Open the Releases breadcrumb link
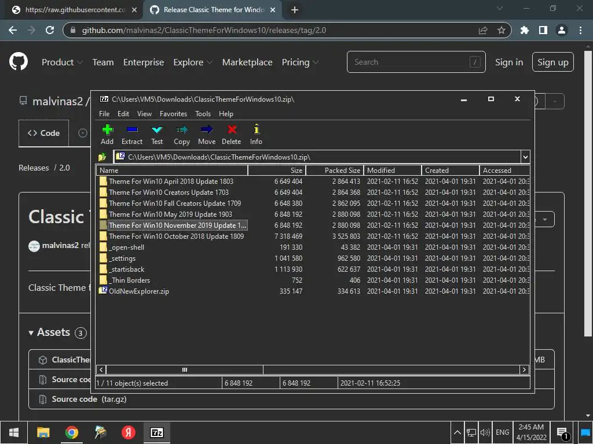Viewport: 593px width, 444px height. [34, 168]
